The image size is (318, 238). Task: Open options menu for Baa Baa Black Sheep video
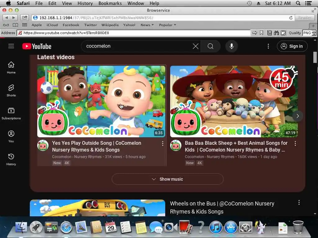pos(295,143)
